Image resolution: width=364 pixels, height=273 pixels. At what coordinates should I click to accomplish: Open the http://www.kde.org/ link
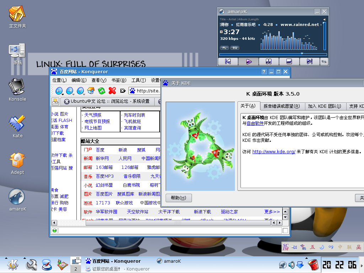(x=274, y=151)
